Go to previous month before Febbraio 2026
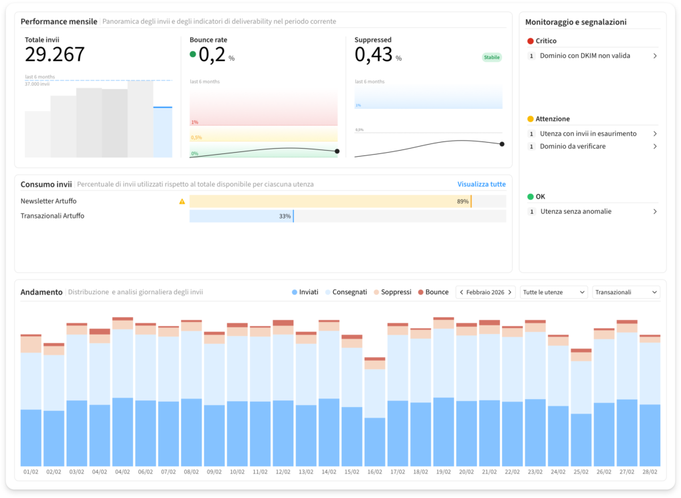The image size is (681, 498). [x=461, y=292]
